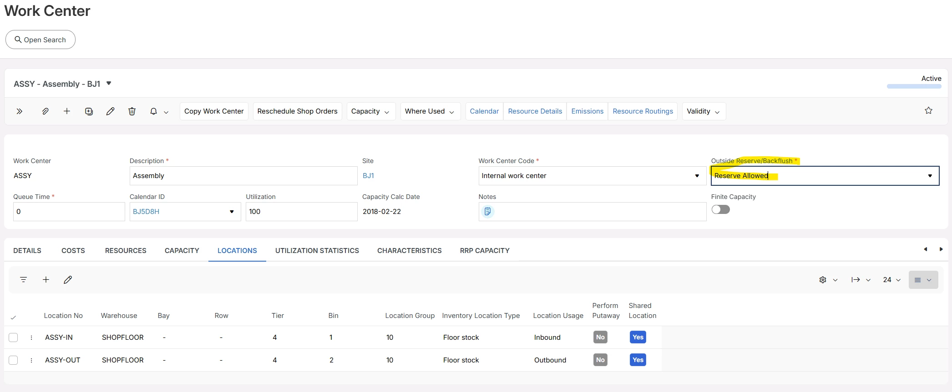Click Perform Putaway No badge for ASSY-OUT
The width and height of the screenshot is (952, 392).
601,360
